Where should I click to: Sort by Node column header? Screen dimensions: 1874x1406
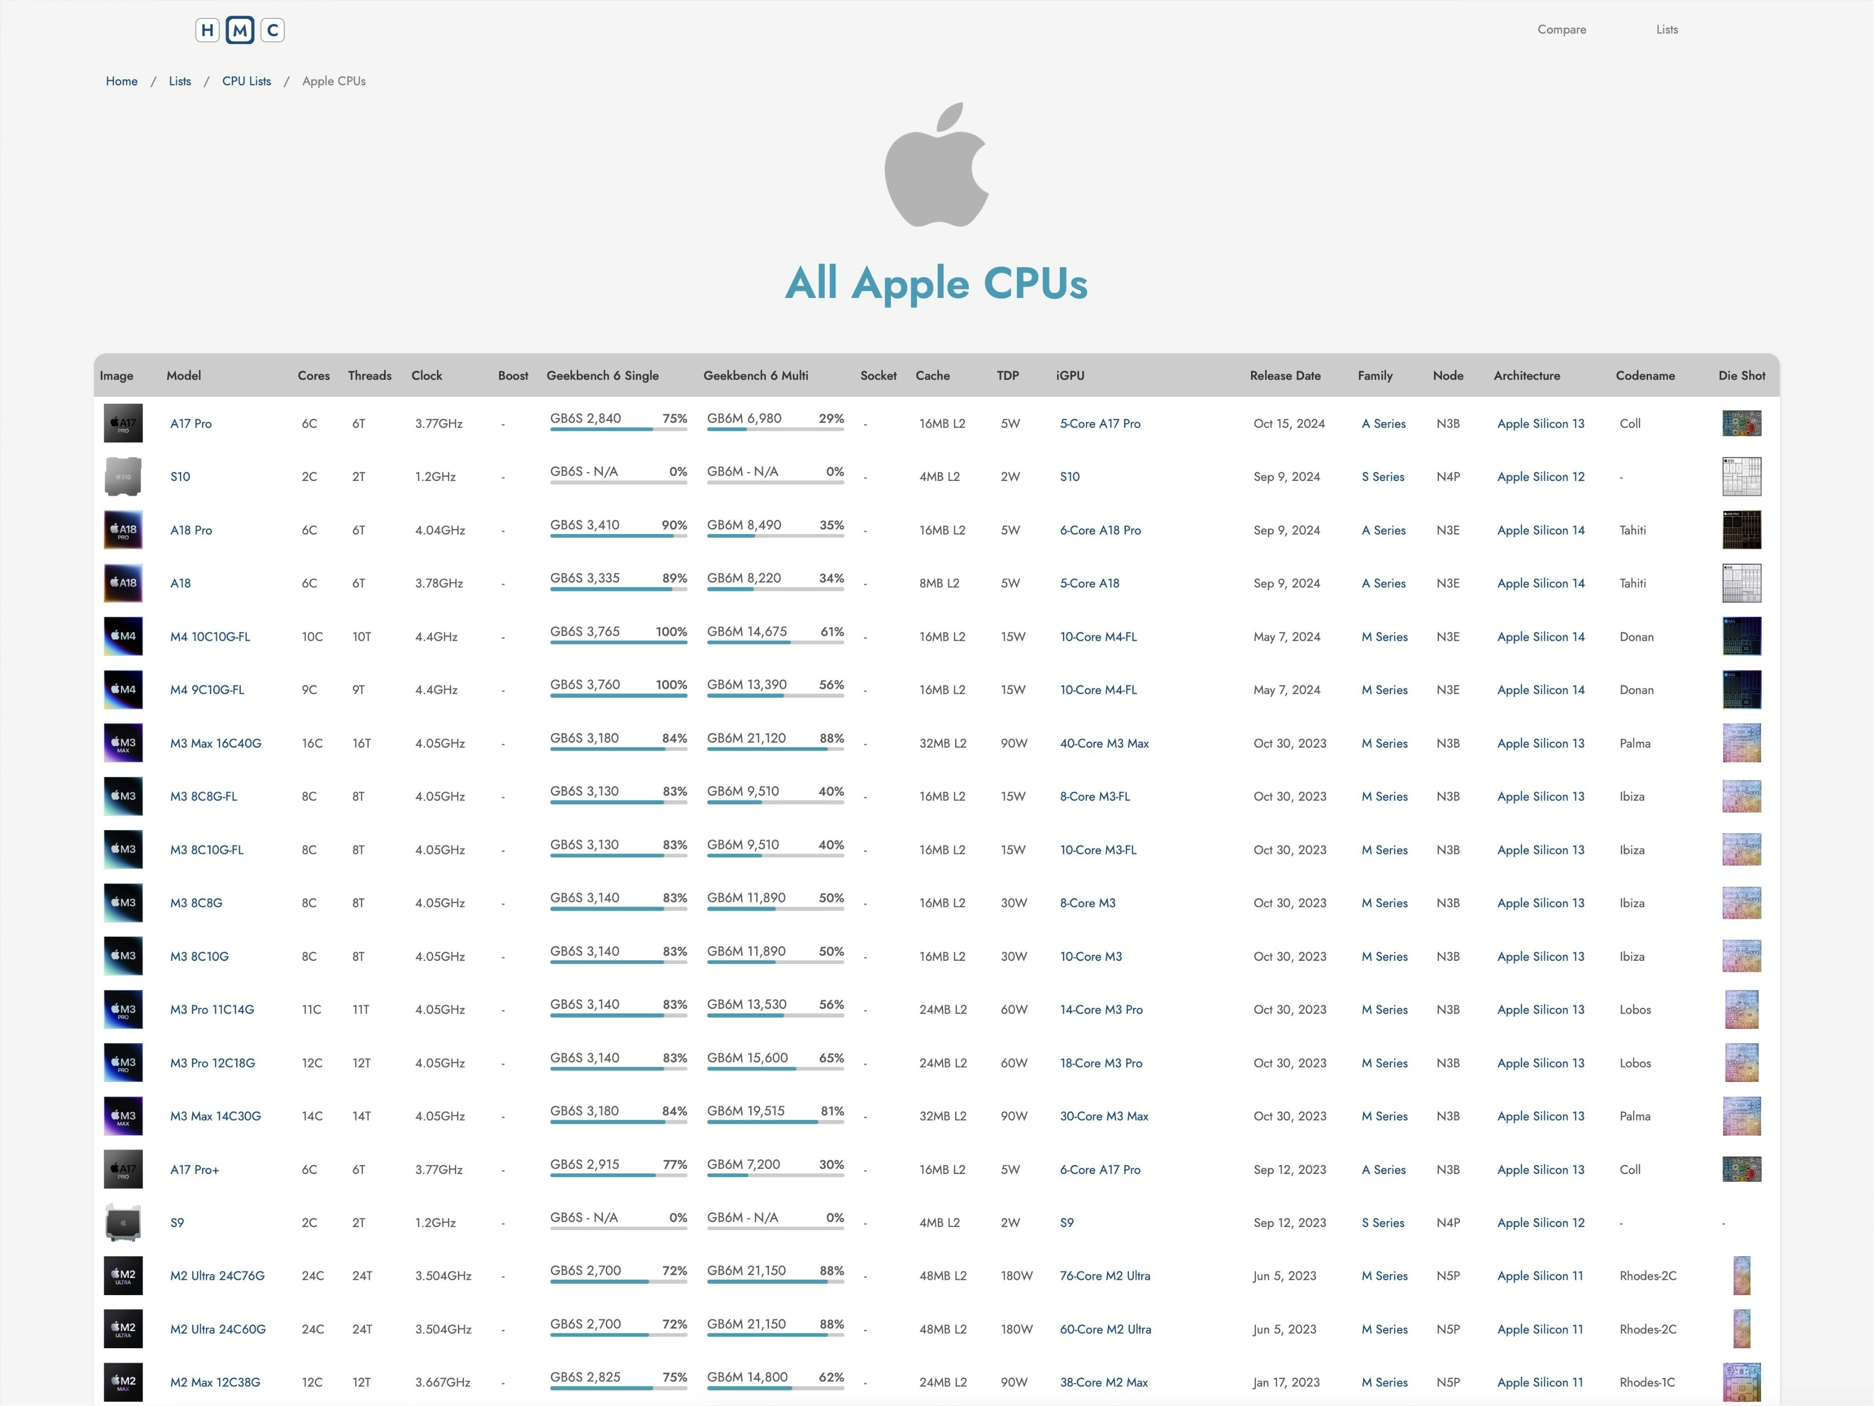click(x=1448, y=376)
